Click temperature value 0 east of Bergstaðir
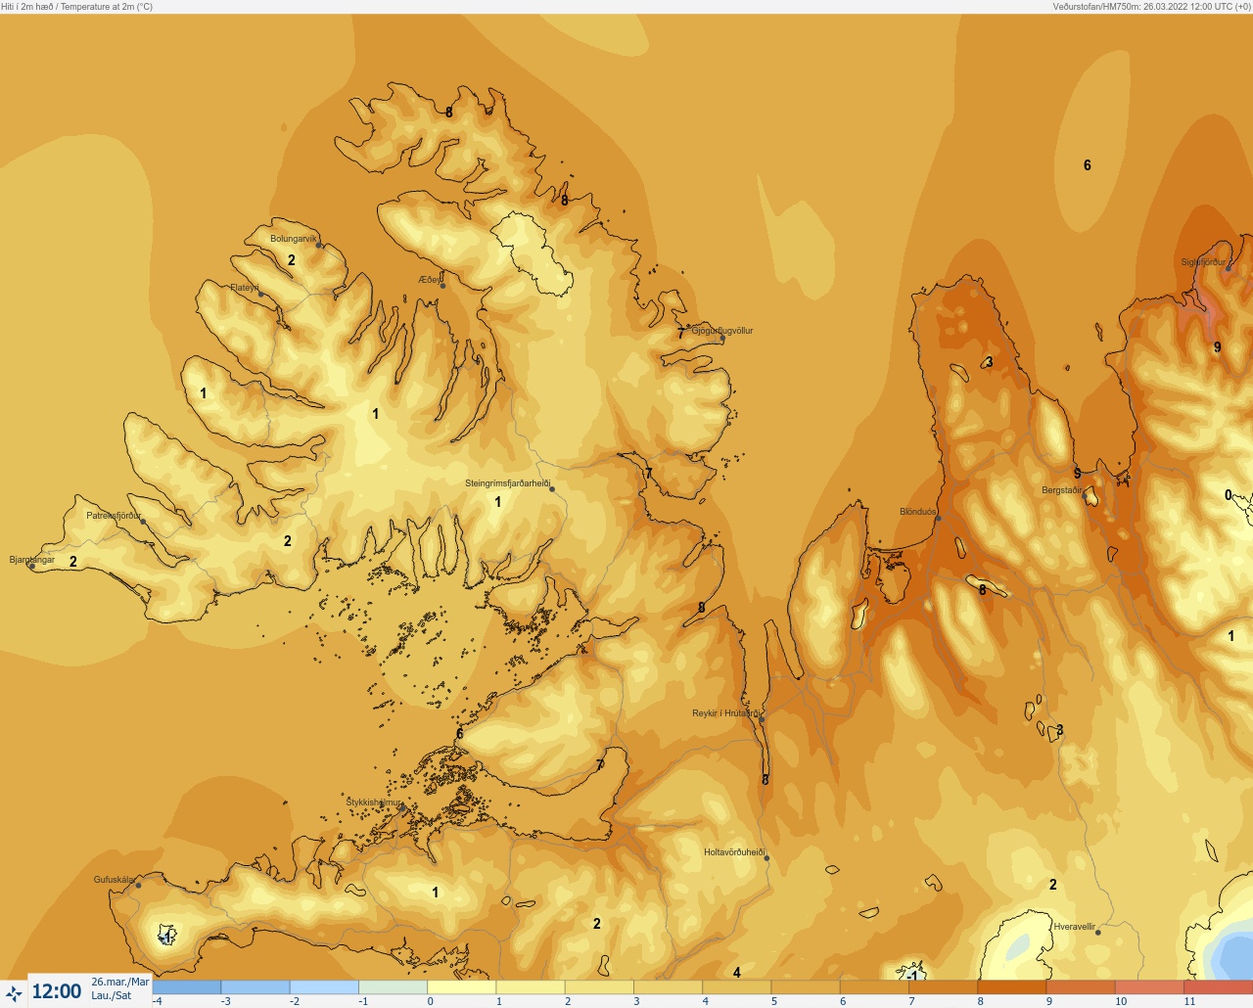This screenshot has height=1008, width=1253. pos(1229,495)
